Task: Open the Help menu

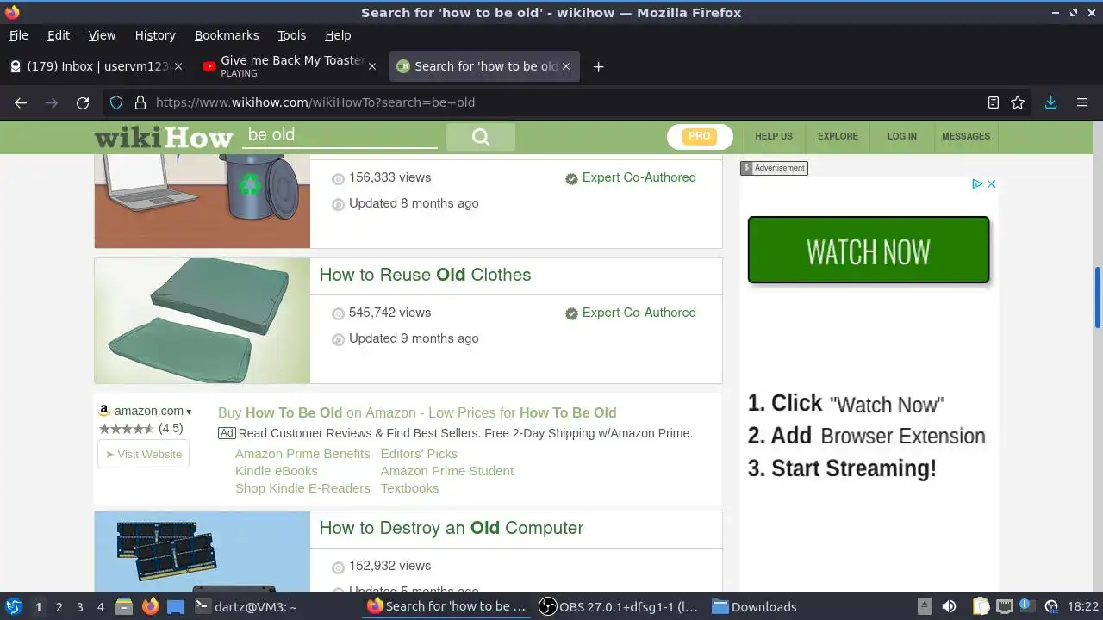Action: (x=338, y=35)
